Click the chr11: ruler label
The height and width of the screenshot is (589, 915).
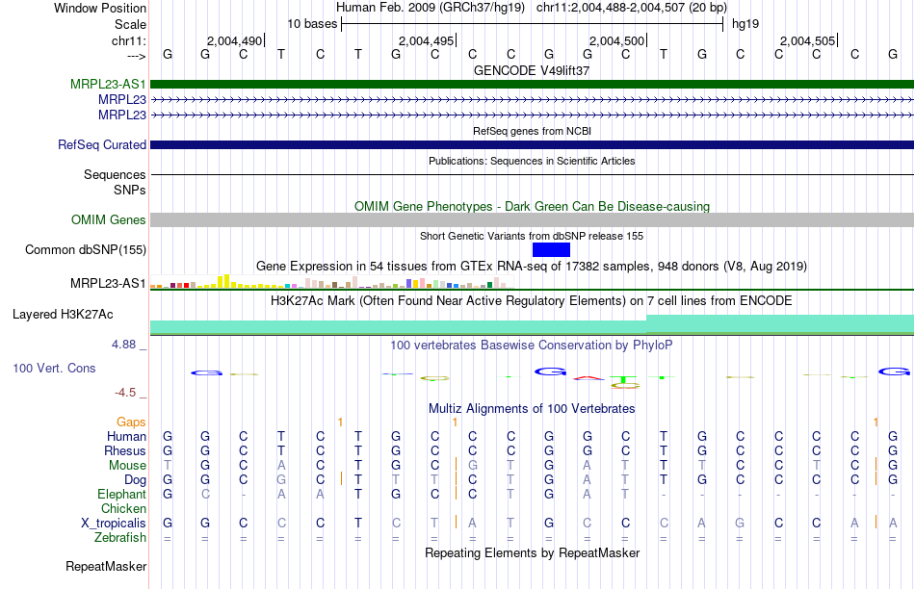click(128, 40)
